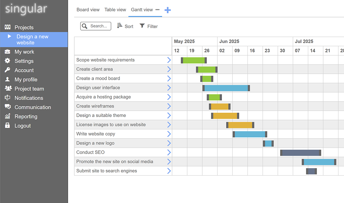Click the search magnifier icon
344x203 pixels.
coord(84,26)
